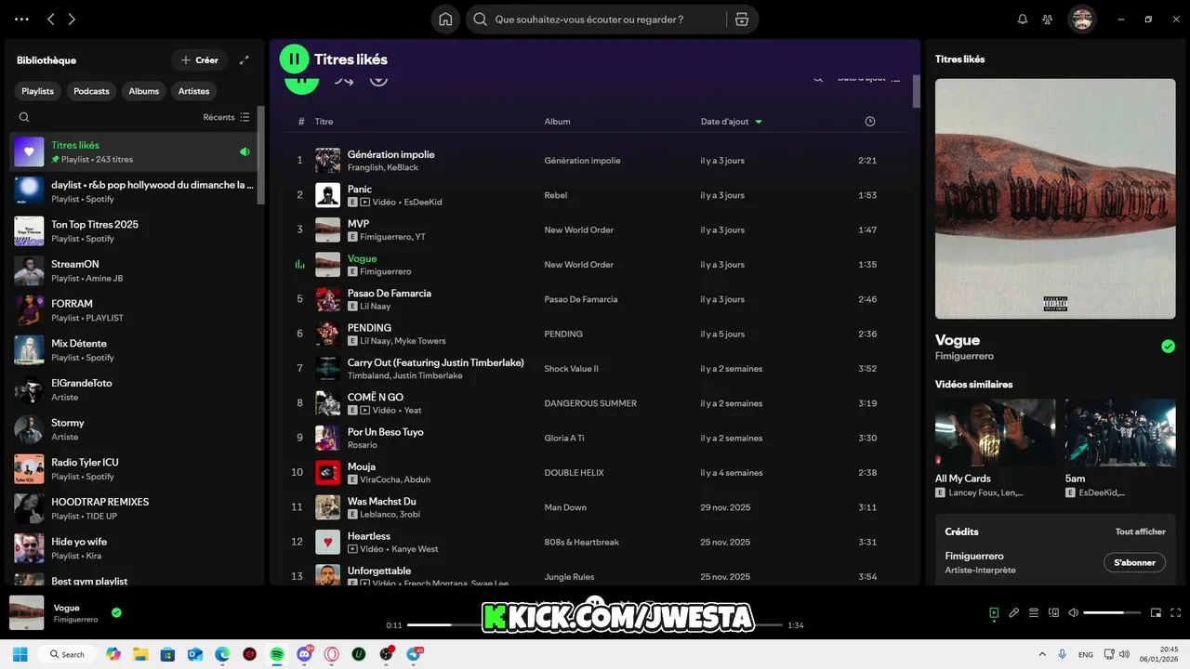The width and height of the screenshot is (1190, 669).
Task: Open the StreamON playlist
Action: [x=135, y=270]
